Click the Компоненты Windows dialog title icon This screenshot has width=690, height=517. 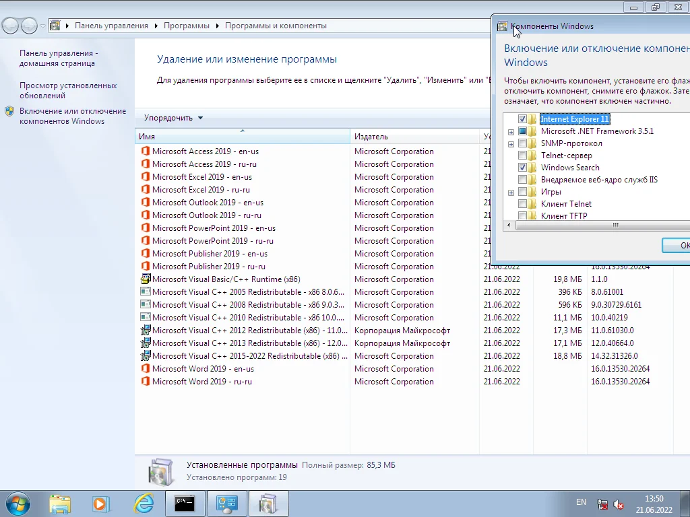pyautogui.click(x=502, y=26)
